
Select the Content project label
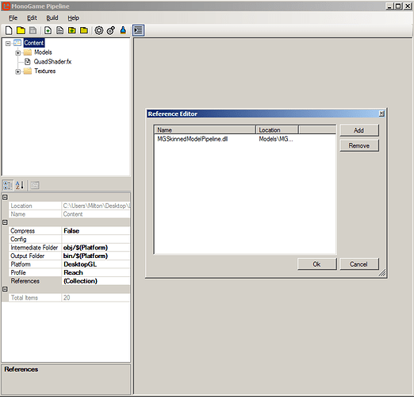pos(34,43)
